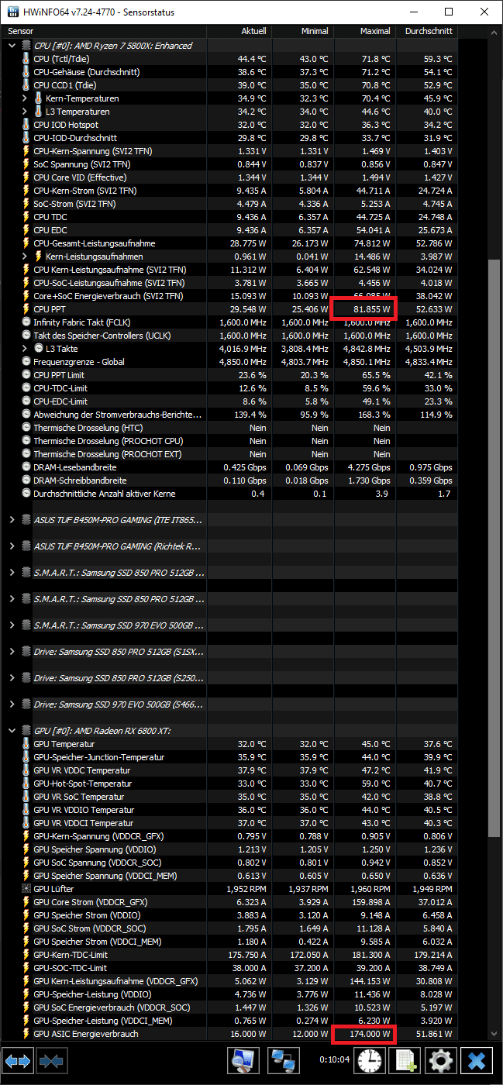Click the shrink-columns inward arrows button
The width and height of the screenshot is (503, 1085).
tap(50, 1059)
